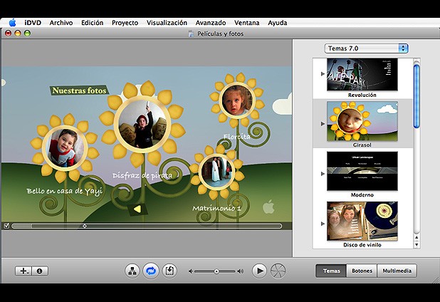Switch to the Botones tab
The height and width of the screenshot is (302, 440).
pos(362,271)
